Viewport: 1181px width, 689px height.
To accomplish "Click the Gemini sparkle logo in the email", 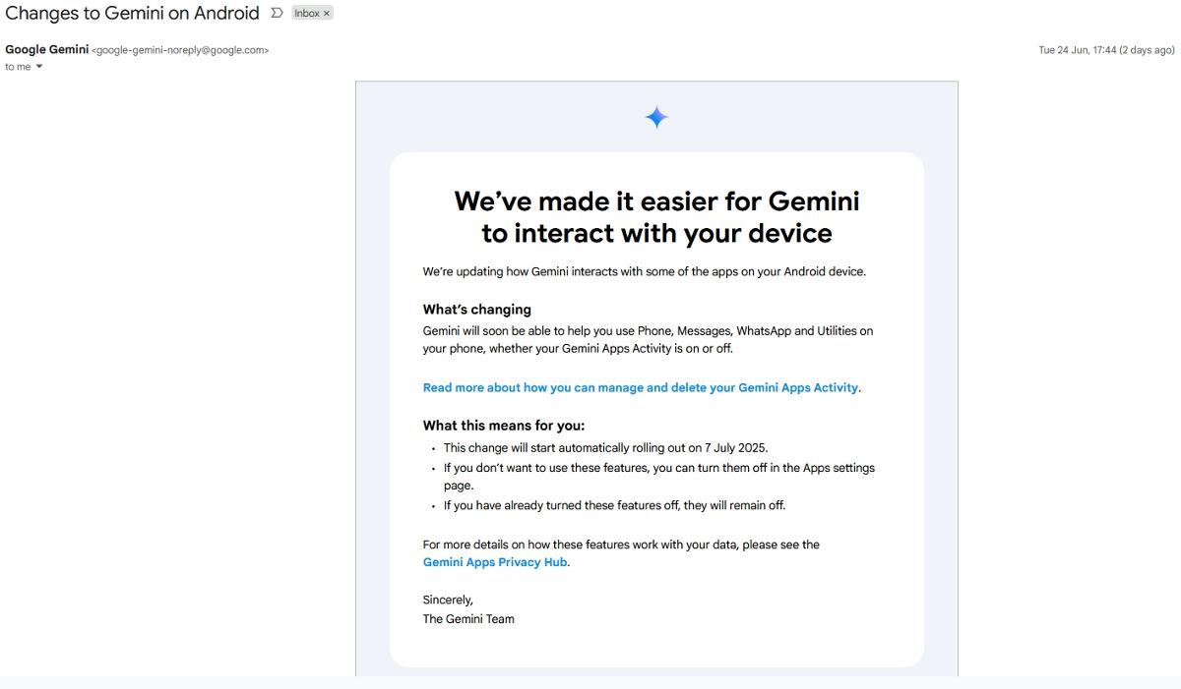I will click(655, 116).
